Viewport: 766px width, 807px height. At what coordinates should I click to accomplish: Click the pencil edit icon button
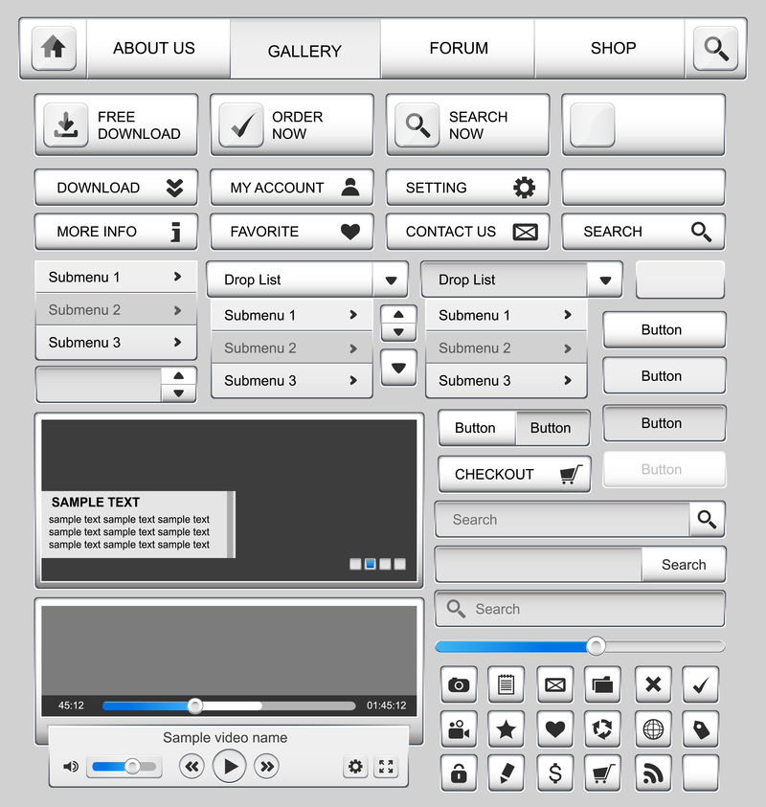tap(506, 773)
